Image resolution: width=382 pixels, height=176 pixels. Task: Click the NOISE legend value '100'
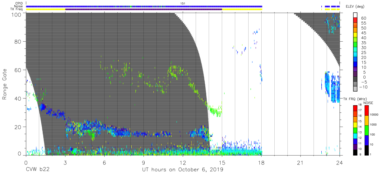coord(373,134)
